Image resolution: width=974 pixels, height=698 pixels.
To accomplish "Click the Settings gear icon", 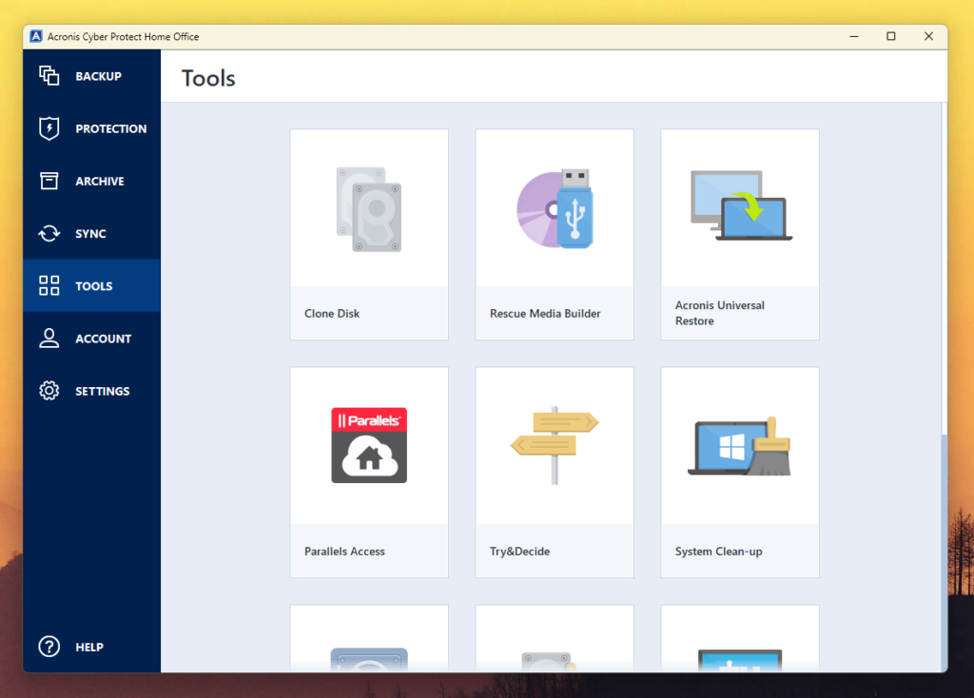I will click(49, 391).
